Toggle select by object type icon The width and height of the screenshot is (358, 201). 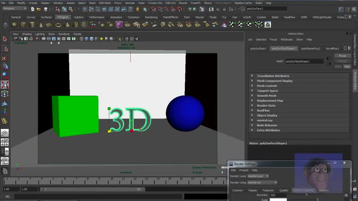[x=64, y=9]
